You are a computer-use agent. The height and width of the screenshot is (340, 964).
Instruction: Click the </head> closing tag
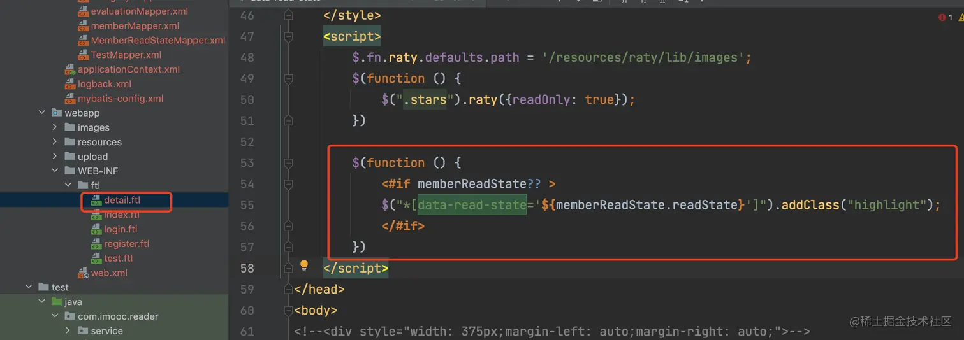[319, 289]
